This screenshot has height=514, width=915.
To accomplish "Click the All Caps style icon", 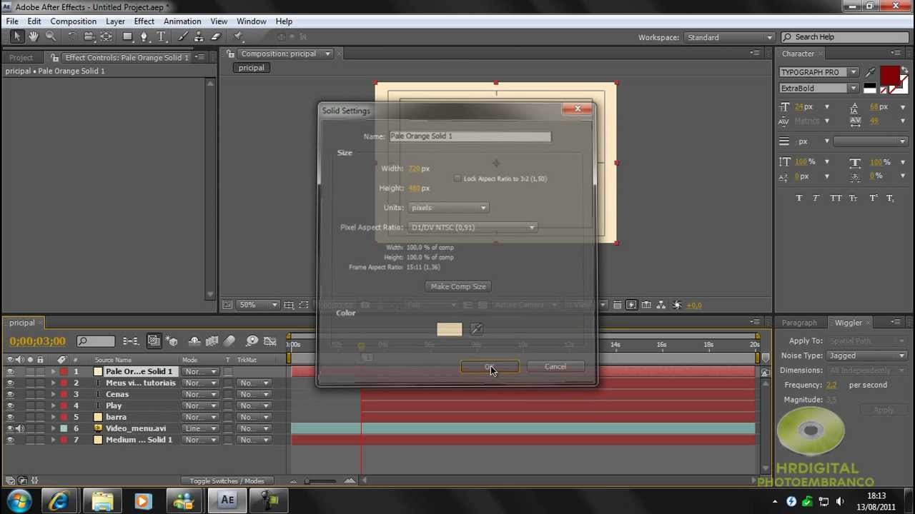I will pos(836,198).
